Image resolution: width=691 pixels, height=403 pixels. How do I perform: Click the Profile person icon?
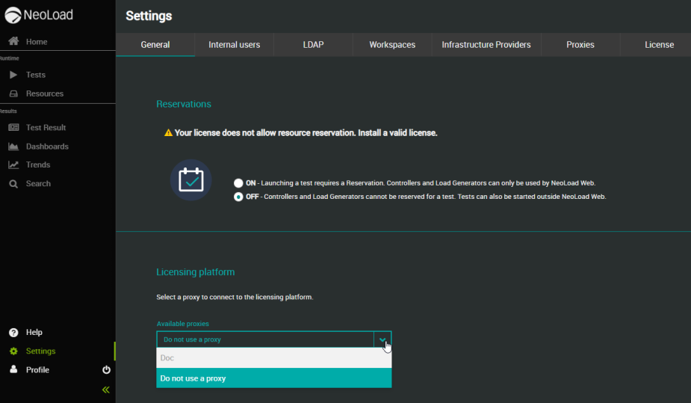pos(13,369)
